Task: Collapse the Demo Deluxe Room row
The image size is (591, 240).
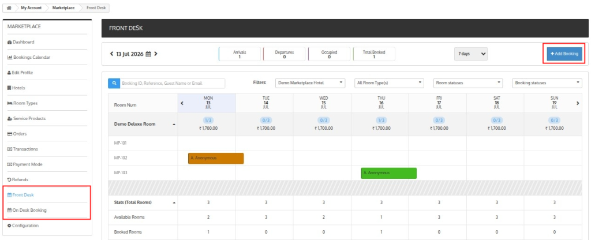Action: tap(174, 125)
